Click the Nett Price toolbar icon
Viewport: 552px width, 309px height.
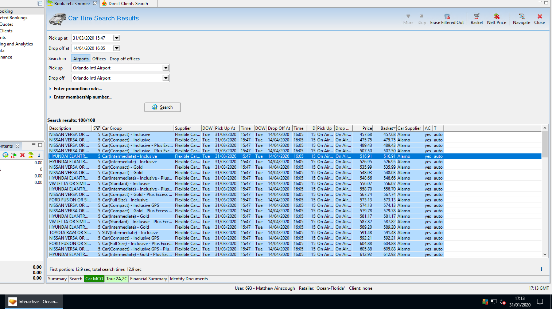click(497, 16)
